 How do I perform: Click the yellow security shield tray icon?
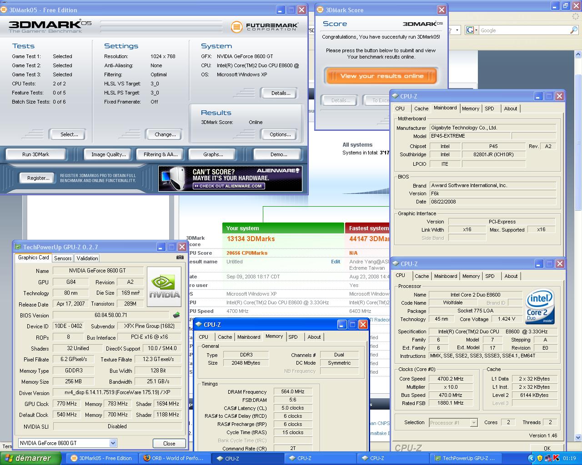click(x=540, y=458)
